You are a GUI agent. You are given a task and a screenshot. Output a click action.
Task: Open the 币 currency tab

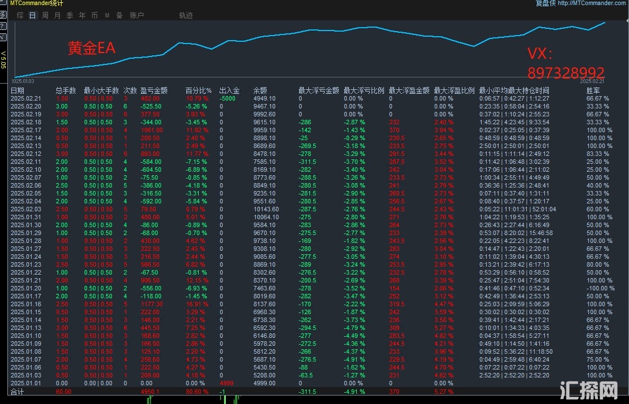click(94, 15)
